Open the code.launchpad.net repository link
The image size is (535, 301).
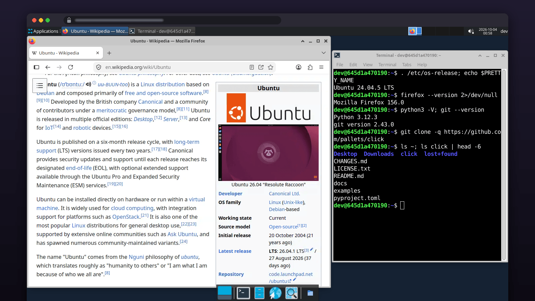[x=291, y=278]
